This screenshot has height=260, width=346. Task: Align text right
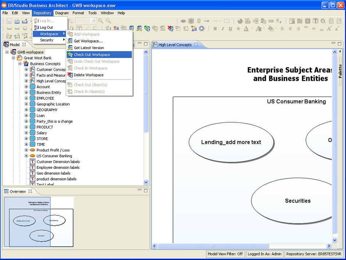point(298,28)
